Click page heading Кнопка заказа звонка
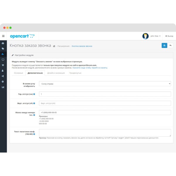Image resolution: width=176 pixels, height=176 pixels. pyautogui.click(x=30, y=45)
